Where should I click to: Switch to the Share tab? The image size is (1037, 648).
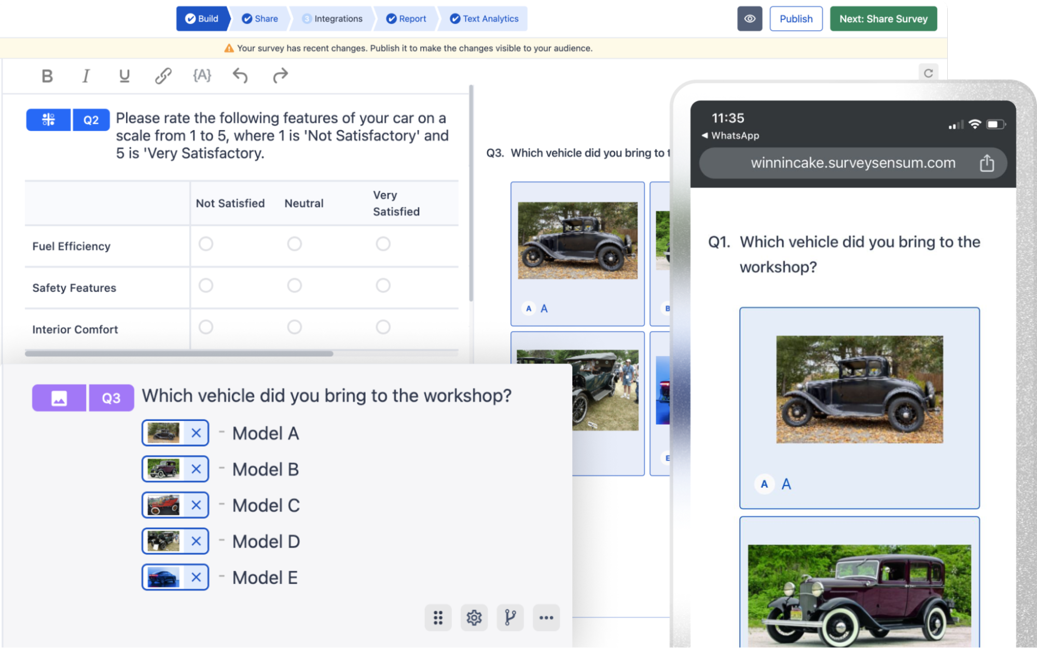tap(260, 19)
